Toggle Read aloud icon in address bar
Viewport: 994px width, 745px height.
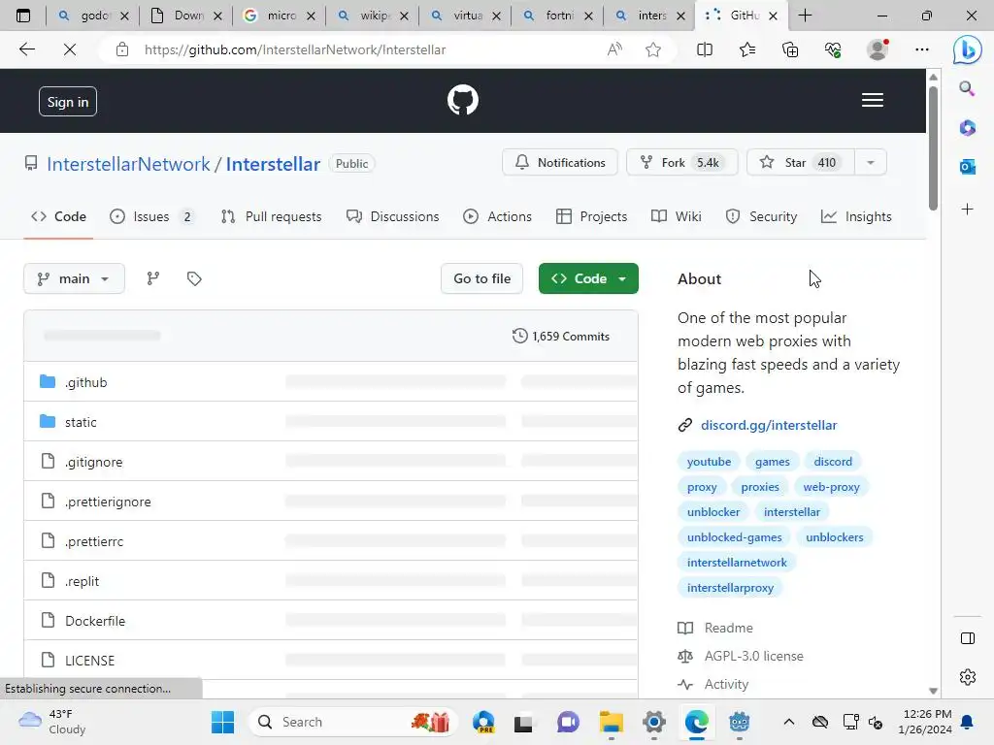tap(614, 49)
